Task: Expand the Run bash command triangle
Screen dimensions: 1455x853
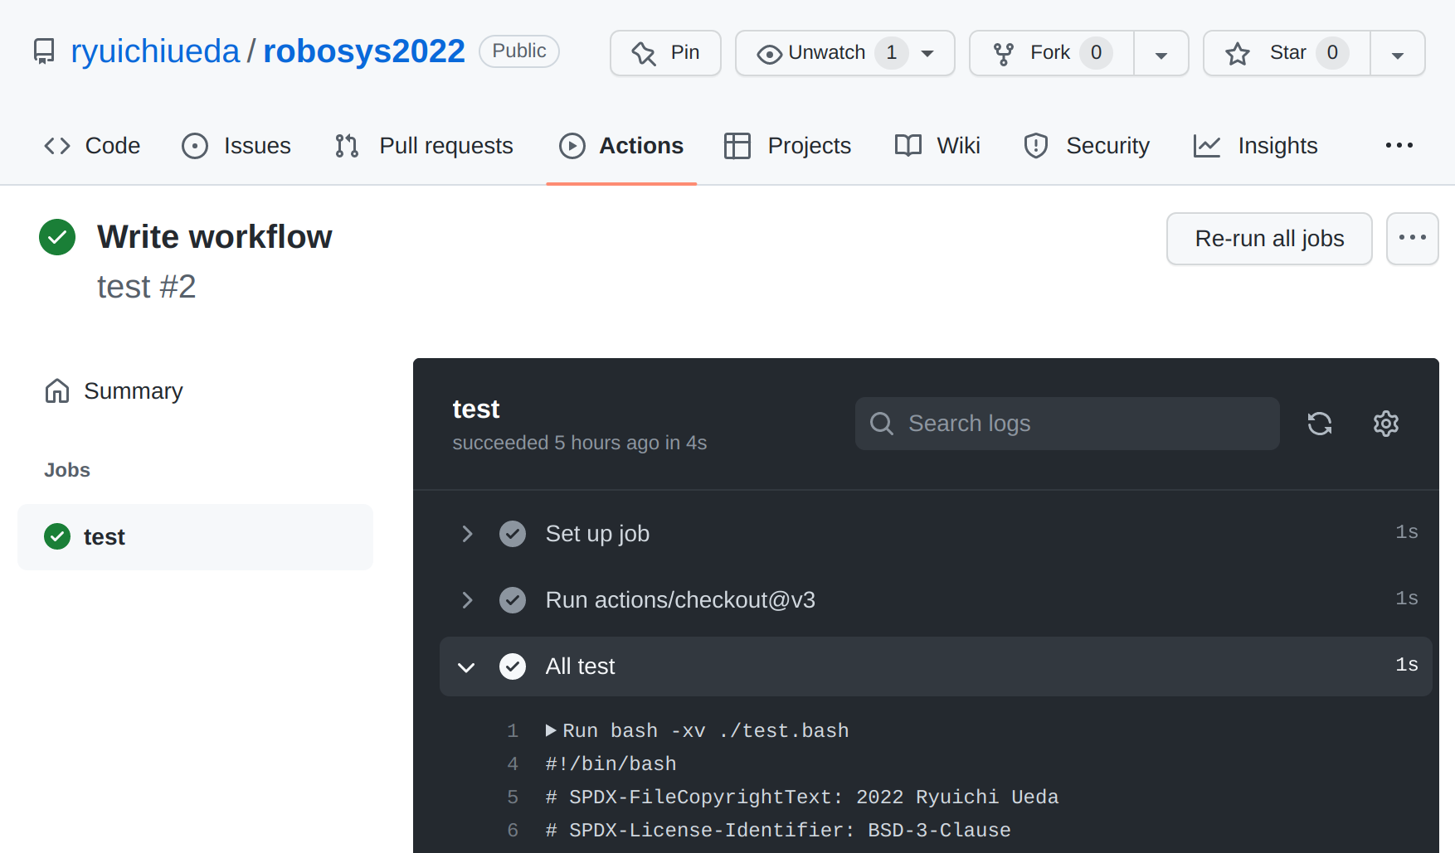Action: (551, 730)
